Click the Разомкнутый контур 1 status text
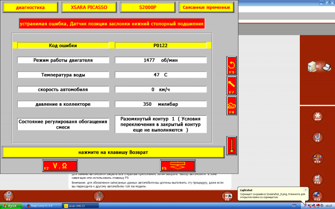This screenshot has width=335, height=209. coord(161,124)
